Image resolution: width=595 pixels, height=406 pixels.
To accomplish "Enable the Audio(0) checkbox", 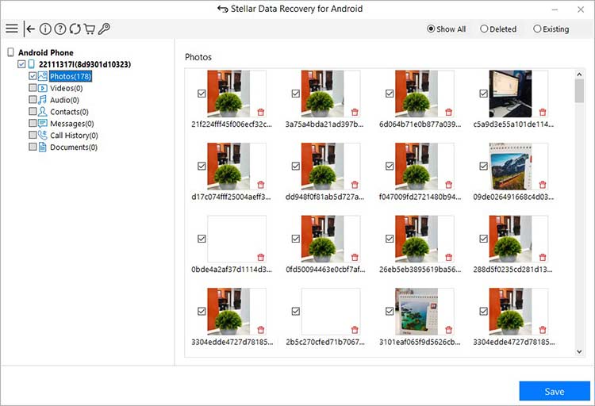I will tap(33, 100).
